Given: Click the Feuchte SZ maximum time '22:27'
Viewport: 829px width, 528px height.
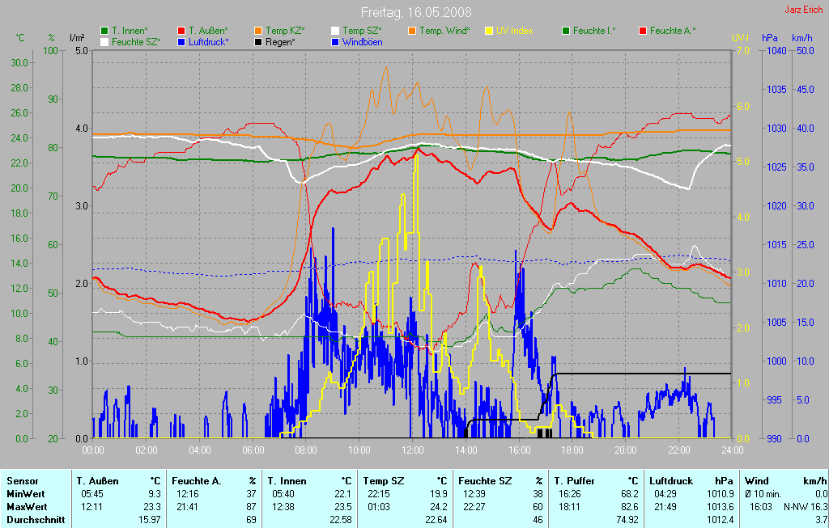Looking at the screenshot, I should pos(474,507).
